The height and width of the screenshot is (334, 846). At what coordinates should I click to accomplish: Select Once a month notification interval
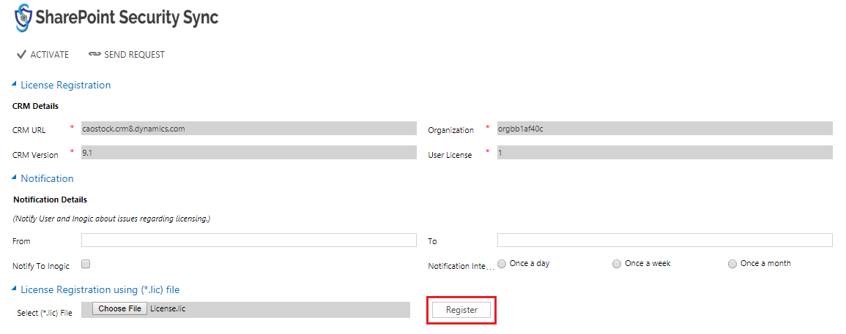pos(732,264)
